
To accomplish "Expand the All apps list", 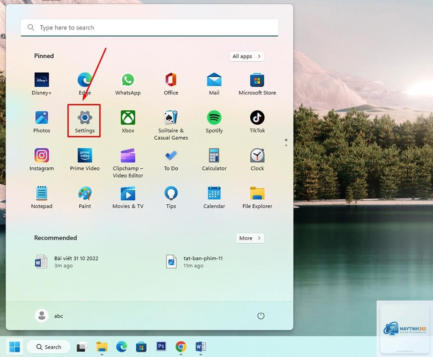I will point(247,56).
